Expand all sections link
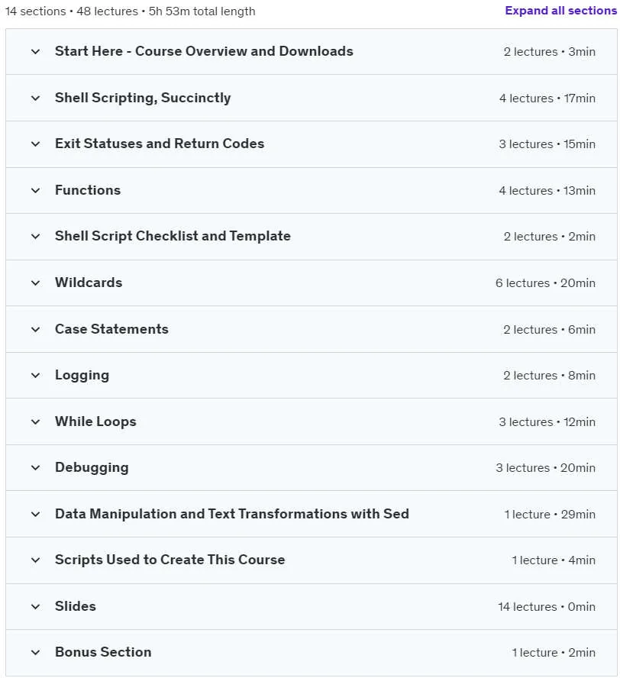Viewport: 620px width, 678px height. click(x=560, y=11)
